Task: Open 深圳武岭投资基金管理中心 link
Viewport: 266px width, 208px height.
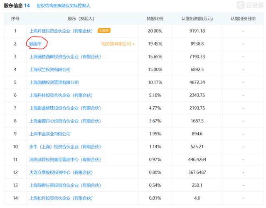Action: point(65,159)
